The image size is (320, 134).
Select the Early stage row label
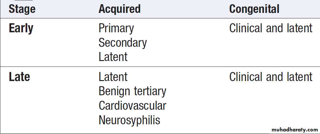point(21,28)
